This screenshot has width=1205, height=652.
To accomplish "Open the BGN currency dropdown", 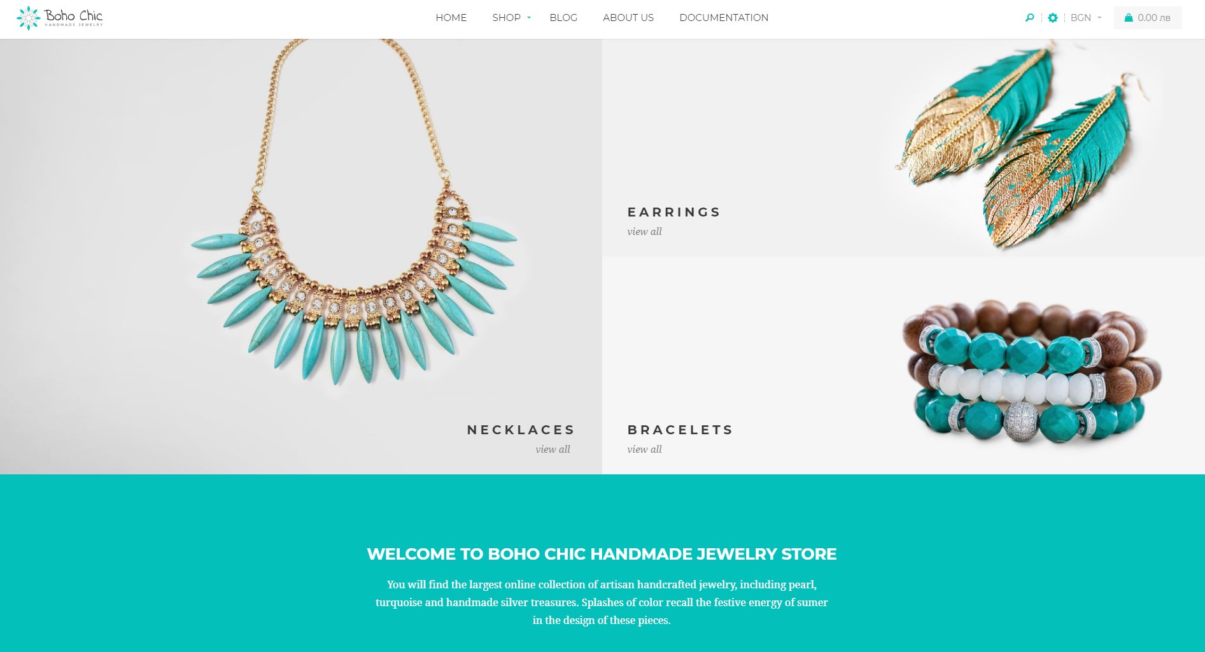I will coord(1086,18).
